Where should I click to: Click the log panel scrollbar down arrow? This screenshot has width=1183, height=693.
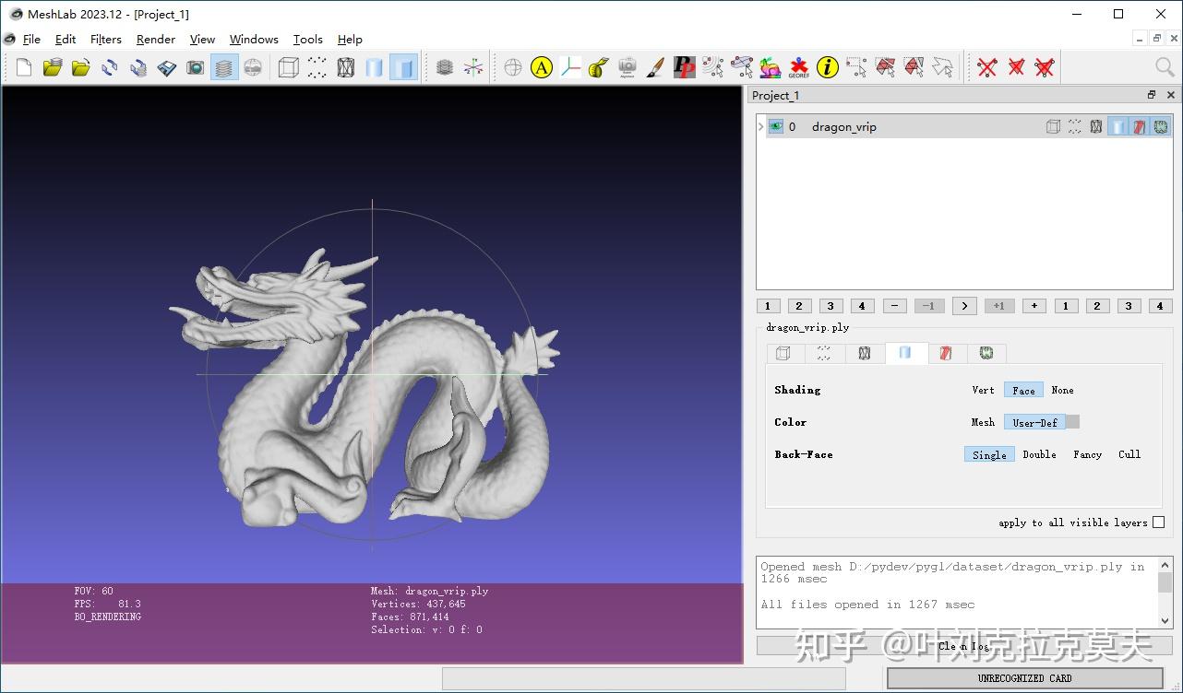point(1165,621)
